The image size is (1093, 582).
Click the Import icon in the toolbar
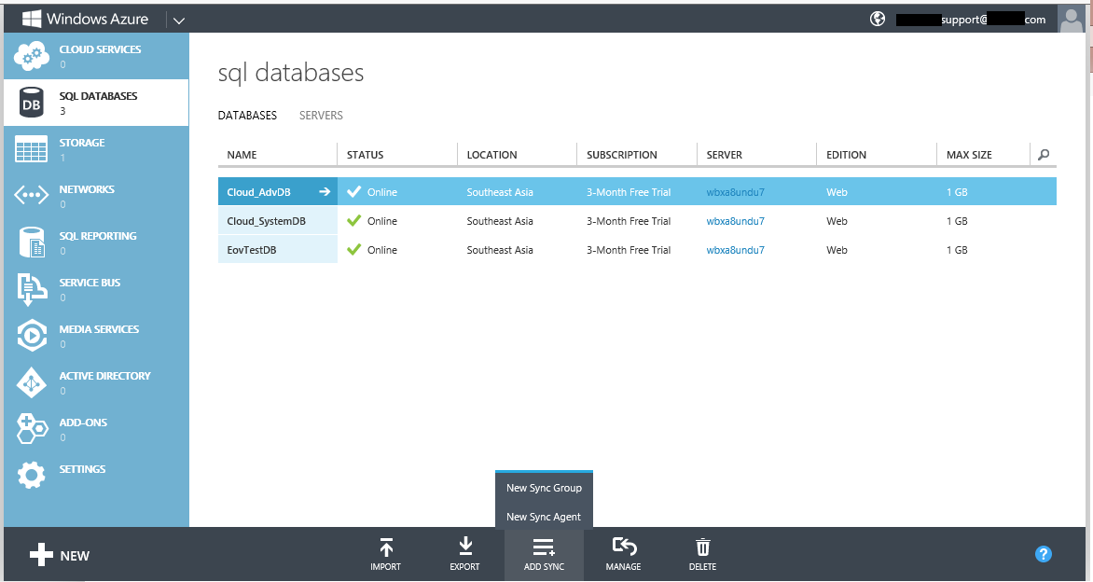385,553
